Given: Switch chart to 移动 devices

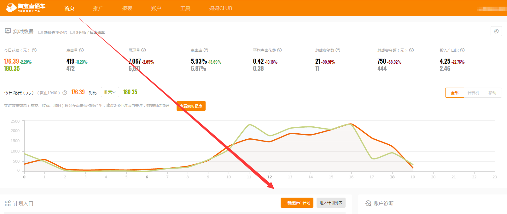Looking at the screenshot, I should click(492, 93).
